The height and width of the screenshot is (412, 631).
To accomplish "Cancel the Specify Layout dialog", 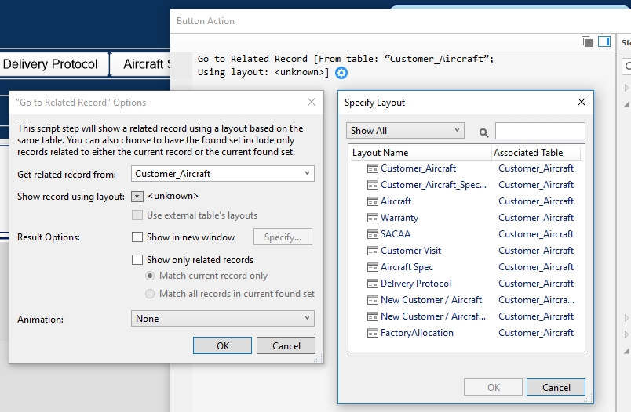I will 556,387.
